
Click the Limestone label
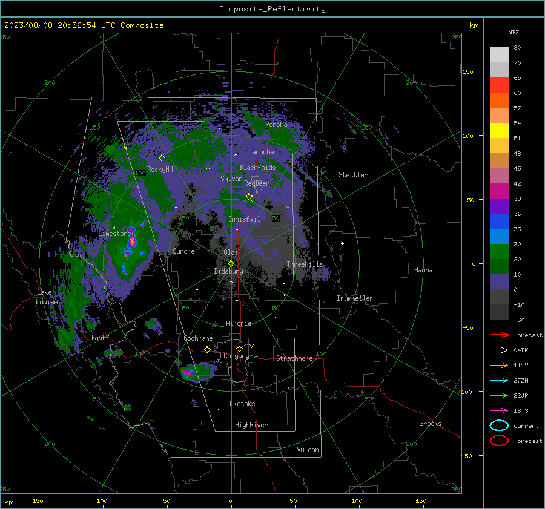click(x=114, y=234)
